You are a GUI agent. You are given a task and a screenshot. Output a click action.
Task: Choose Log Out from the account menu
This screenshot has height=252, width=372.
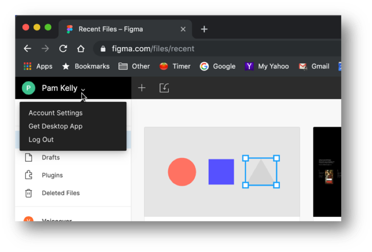click(x=41, y=140)
